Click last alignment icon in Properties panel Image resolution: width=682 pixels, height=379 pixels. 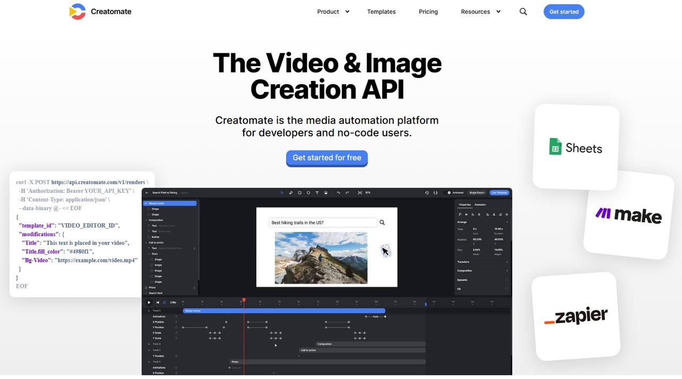506,214
